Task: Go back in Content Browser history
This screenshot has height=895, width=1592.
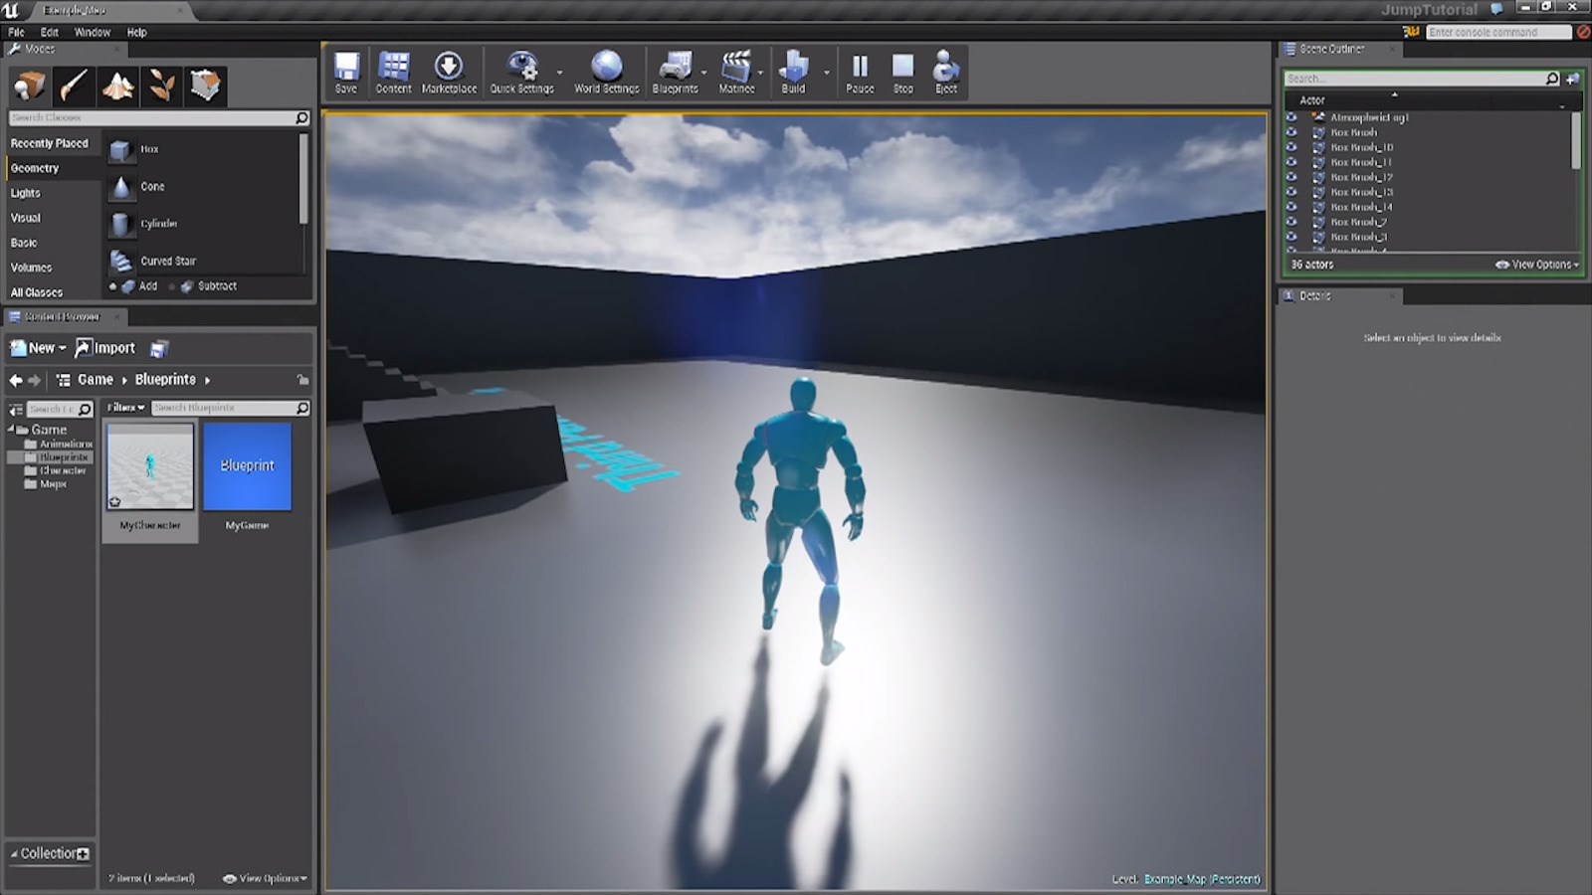Action: (15, 380)
